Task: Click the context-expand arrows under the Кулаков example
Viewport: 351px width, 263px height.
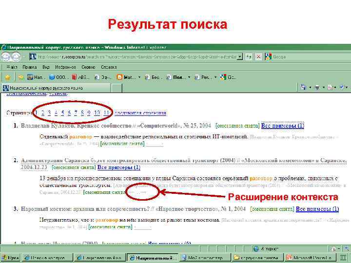Action: coord(155,144)
